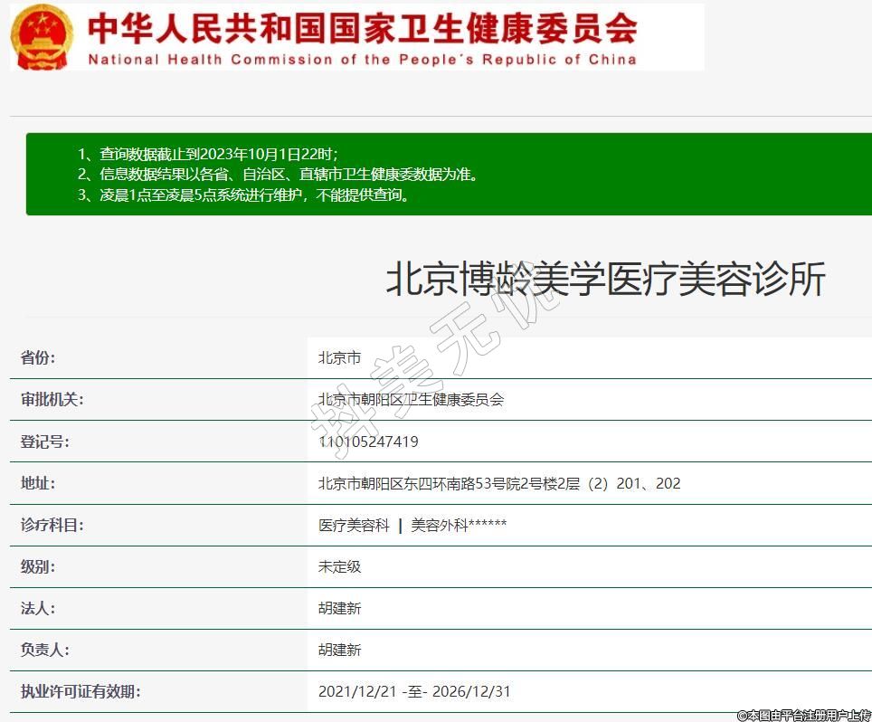Click the 法人 name 胡建新
This screenshot has height=722, width=872.
tap(339, 608)
